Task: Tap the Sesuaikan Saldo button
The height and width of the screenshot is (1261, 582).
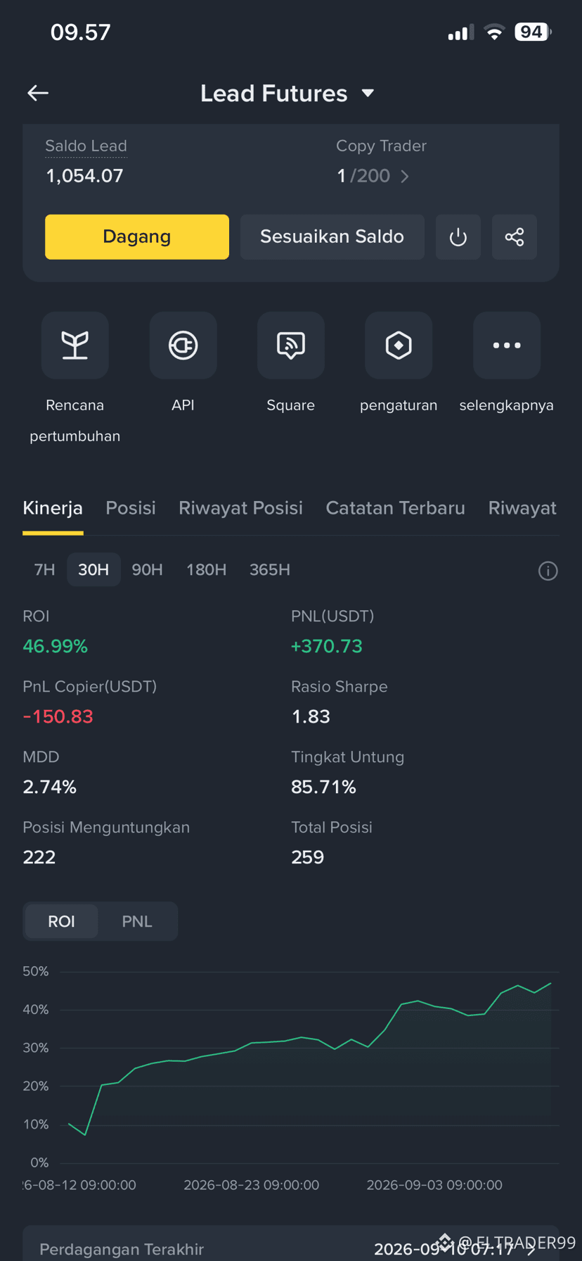Action: coord(332,237)
